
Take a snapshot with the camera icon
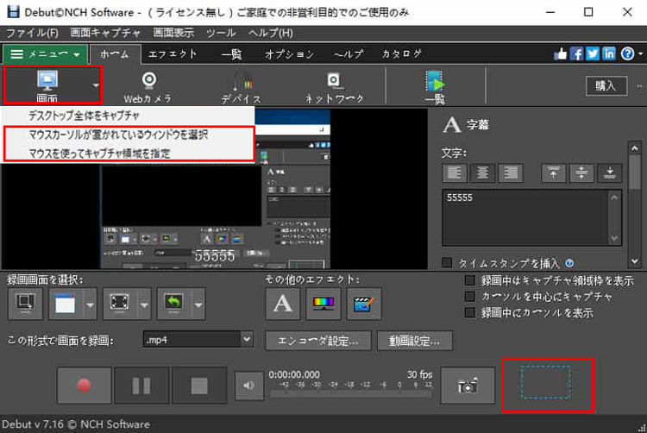[468, 386]
